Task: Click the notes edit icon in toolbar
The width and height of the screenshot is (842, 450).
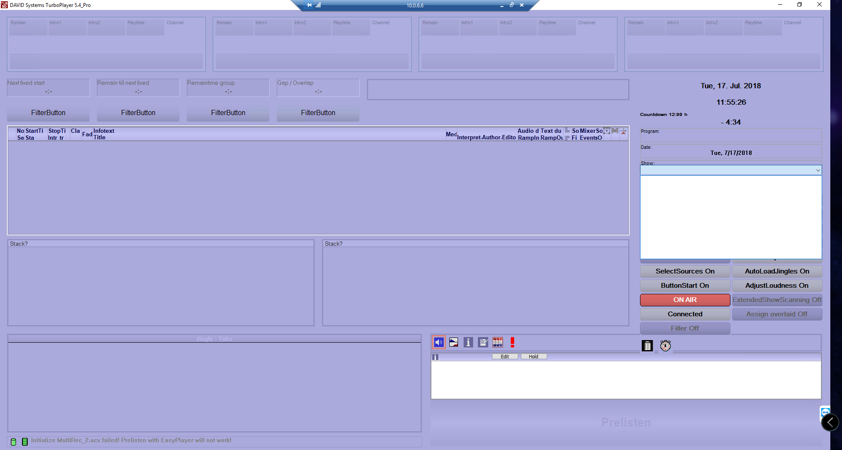Action: click(483, 343)
